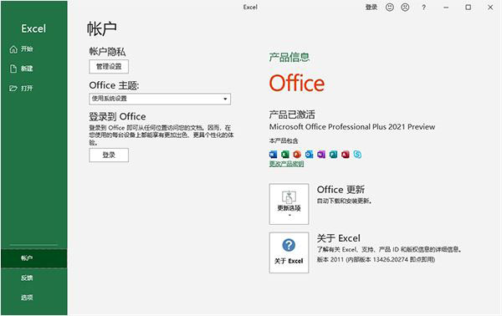Send a frown feedback face icon
502x316 pixels.
405,8
